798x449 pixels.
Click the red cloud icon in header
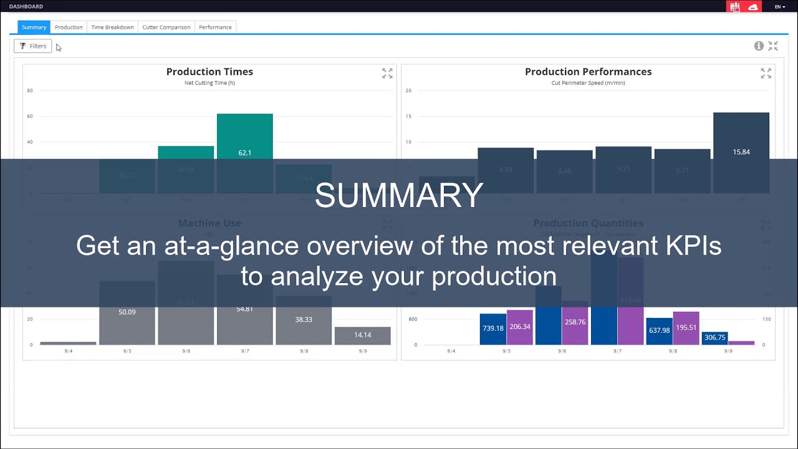coord(753,7)
